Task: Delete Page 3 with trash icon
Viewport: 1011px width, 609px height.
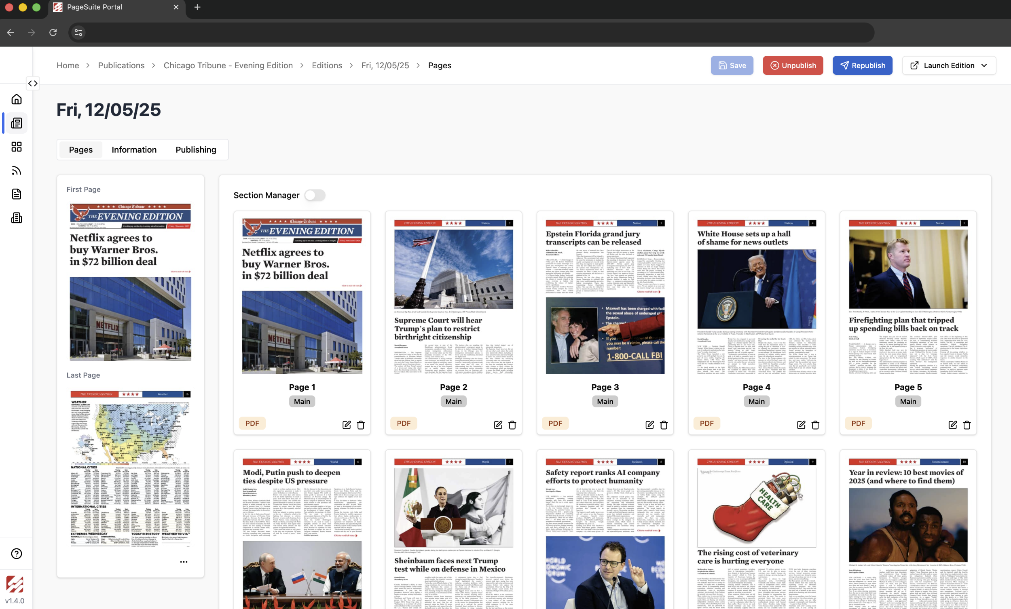Action: 664,425
